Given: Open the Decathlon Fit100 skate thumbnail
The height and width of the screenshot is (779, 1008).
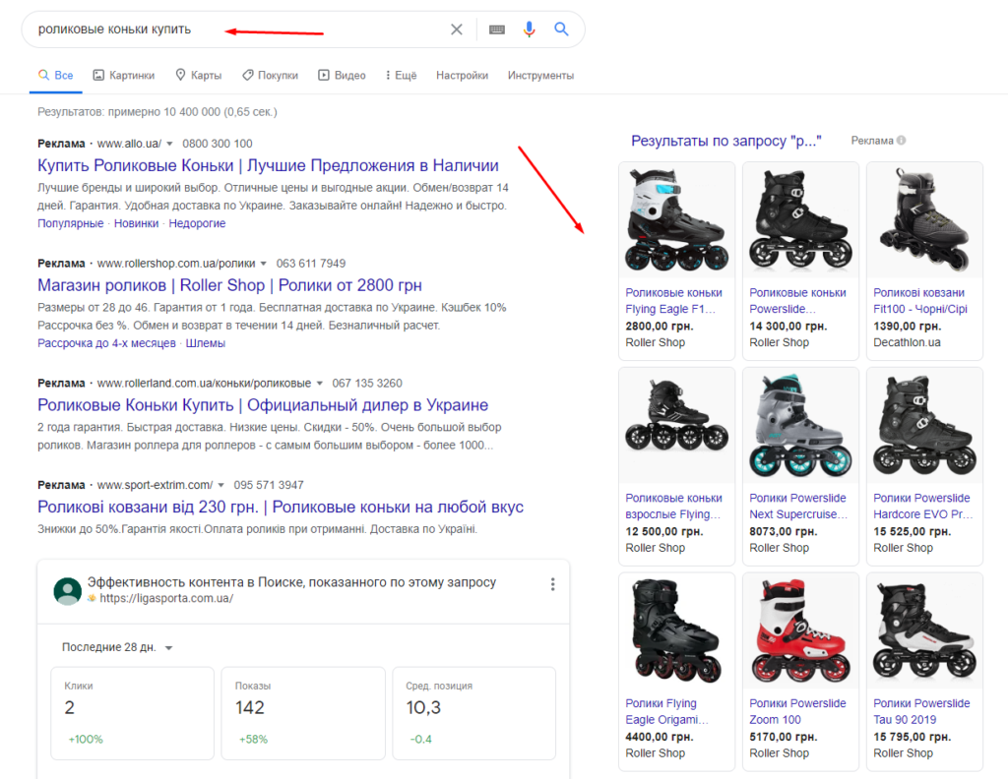Looking at the screenshot, I should [x=924, y=219].
